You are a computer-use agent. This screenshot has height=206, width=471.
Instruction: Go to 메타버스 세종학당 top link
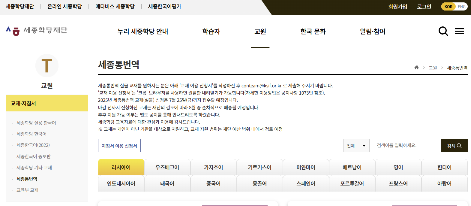pyautogui.click(x=115, y=6)
